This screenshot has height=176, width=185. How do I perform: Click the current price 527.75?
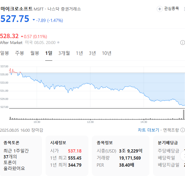[x=15, y=19]
